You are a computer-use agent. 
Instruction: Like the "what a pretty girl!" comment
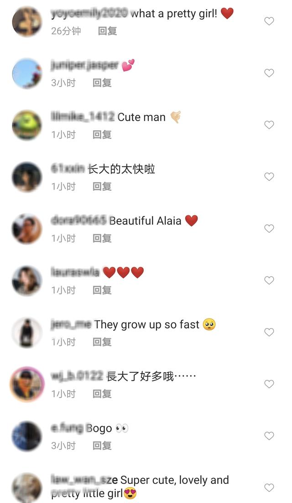click(269, 21)
